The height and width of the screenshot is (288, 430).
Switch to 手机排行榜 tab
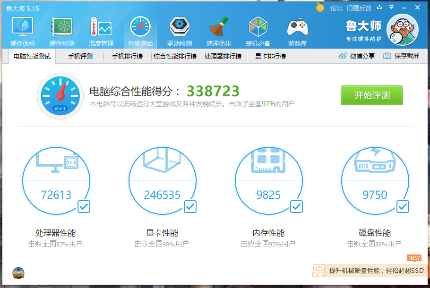[127, 57]
